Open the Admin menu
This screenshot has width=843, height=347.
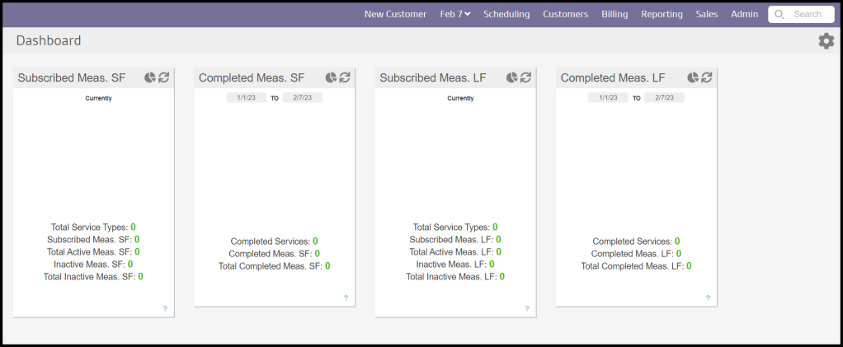(744, 14)
